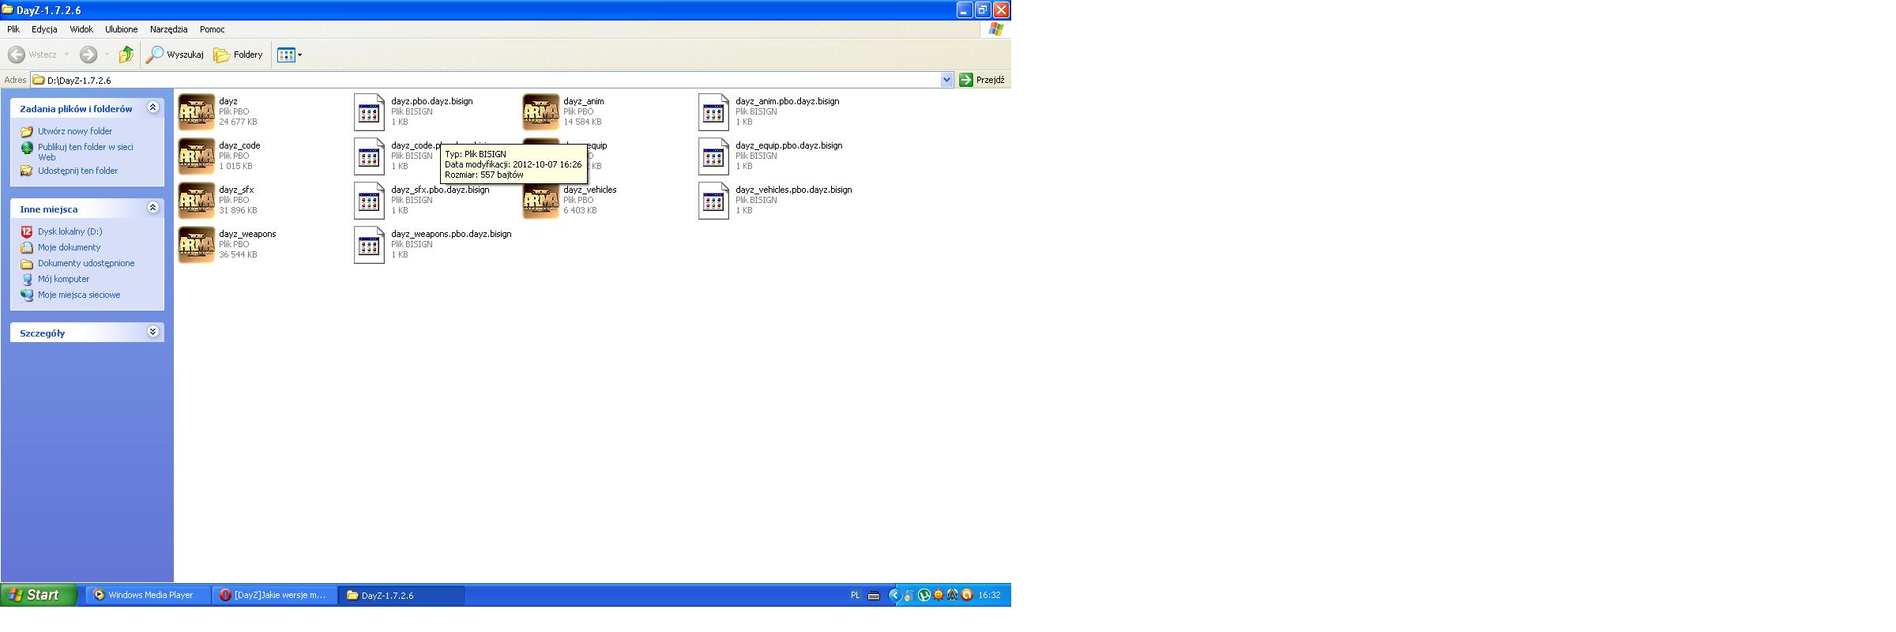Click the on-screen keyboard tray icon
The image size is (1896, 632).
(x=874, y=595)
